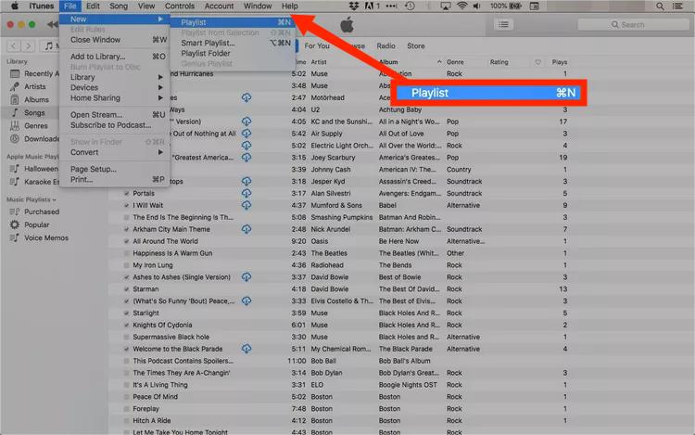
Task: Click cloud download icon for Air Supply song
Action: coord(246,134)
